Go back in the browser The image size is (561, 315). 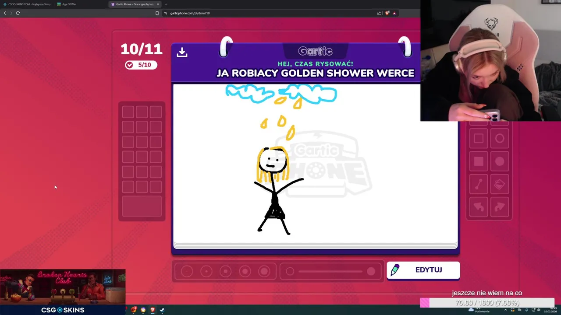tap(5, 13)
